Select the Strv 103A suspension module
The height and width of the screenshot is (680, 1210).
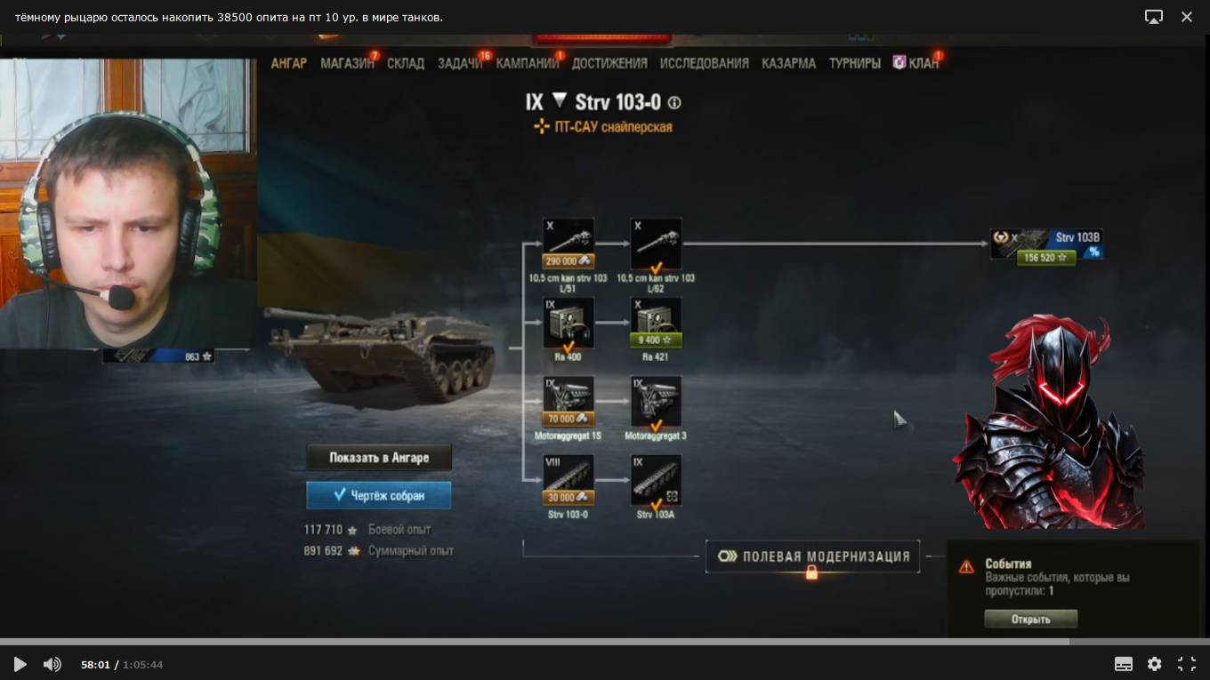click(656, 481)
